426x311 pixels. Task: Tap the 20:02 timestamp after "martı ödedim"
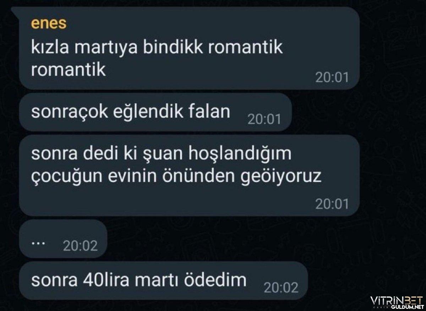[282, 288]
